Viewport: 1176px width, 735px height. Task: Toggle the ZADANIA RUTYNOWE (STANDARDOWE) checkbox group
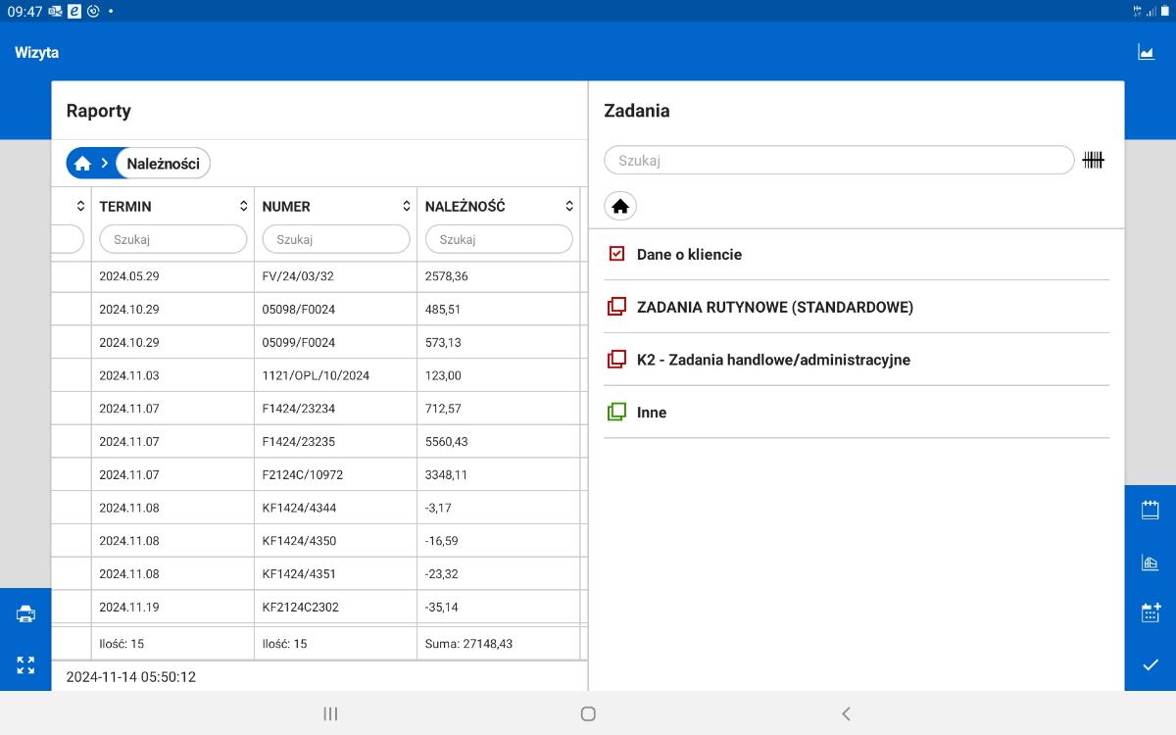pyautogui.click(x=616, y=307)
